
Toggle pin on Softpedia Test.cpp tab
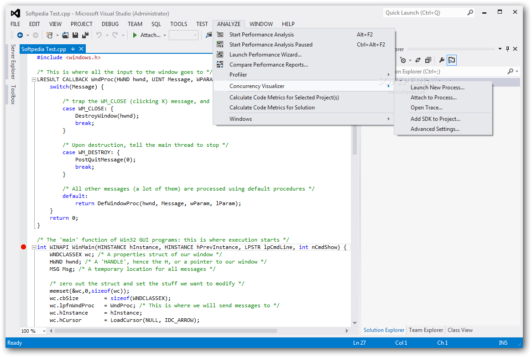(x=73, y=49)
